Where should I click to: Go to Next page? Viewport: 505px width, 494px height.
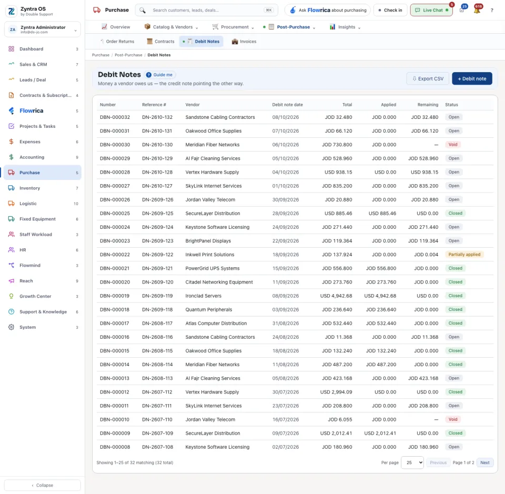484,462
